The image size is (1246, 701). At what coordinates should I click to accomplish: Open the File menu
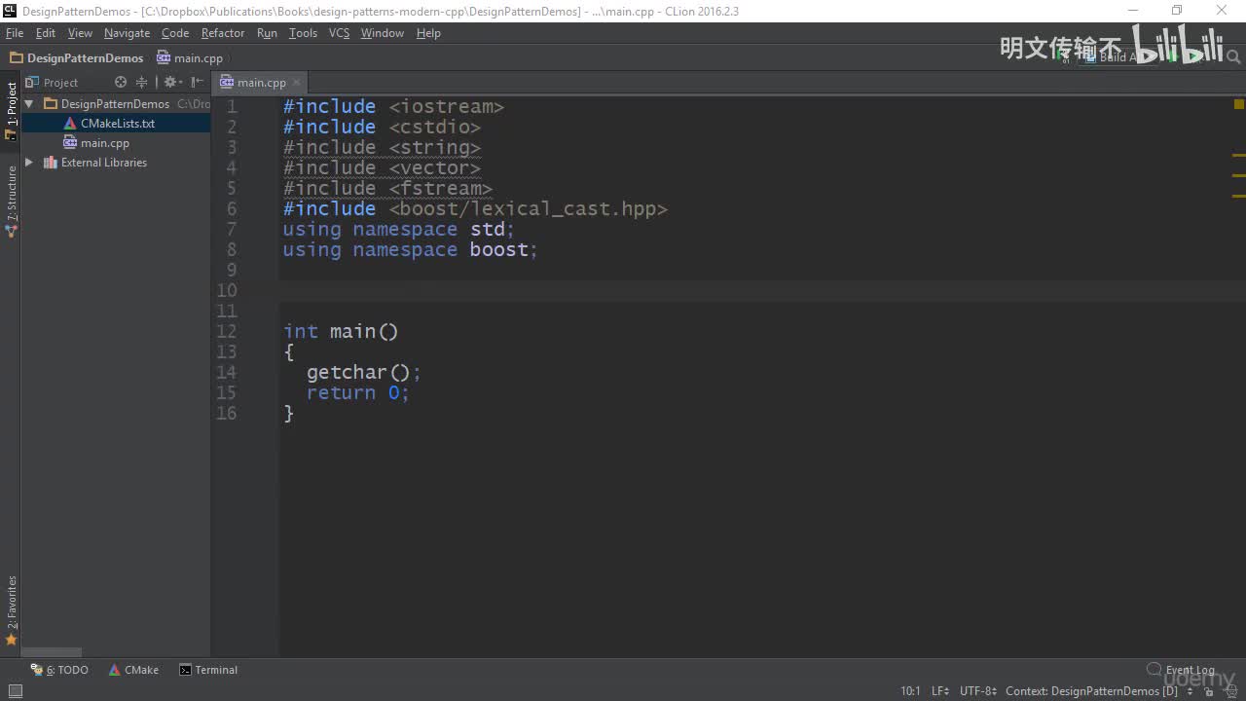[15, 33]
